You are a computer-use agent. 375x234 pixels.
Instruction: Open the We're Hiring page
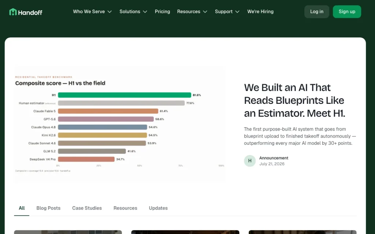(260, 11)
